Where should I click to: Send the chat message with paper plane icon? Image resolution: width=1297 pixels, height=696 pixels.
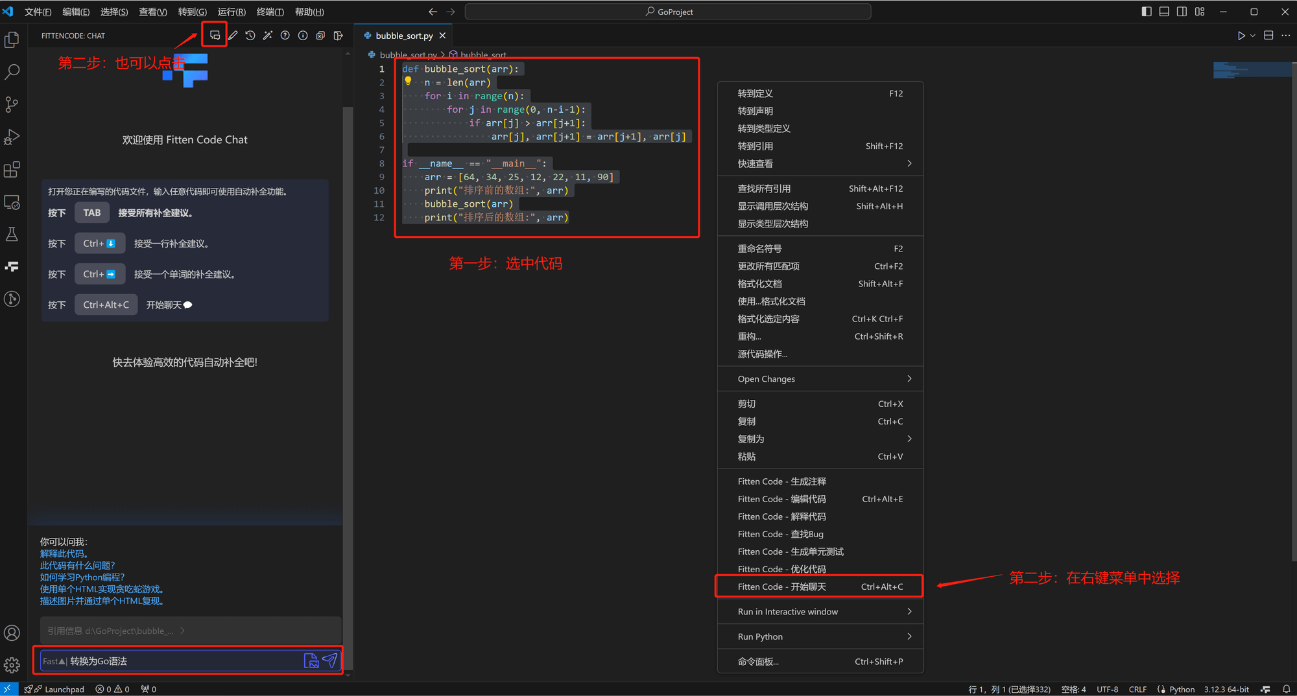click(330, 660)
